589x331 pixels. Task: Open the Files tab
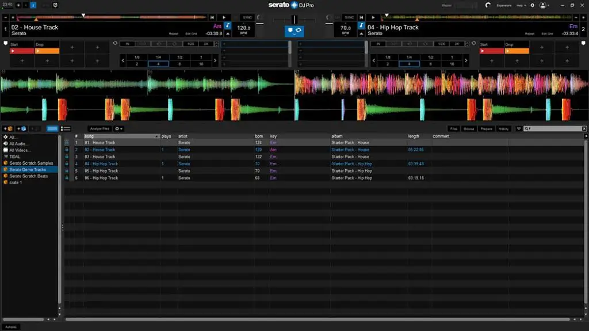click(454, 128)
